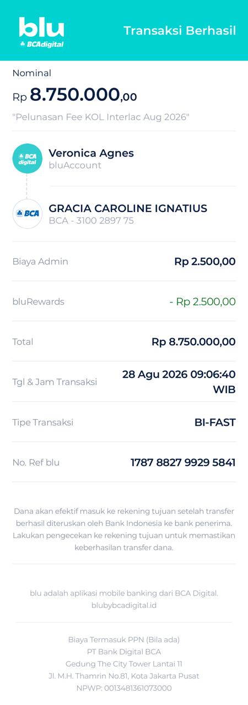Tap the Tgl & Jam Transaksi label
The width and height of the screenshot is (248, 705).
(x=55, y=382)
